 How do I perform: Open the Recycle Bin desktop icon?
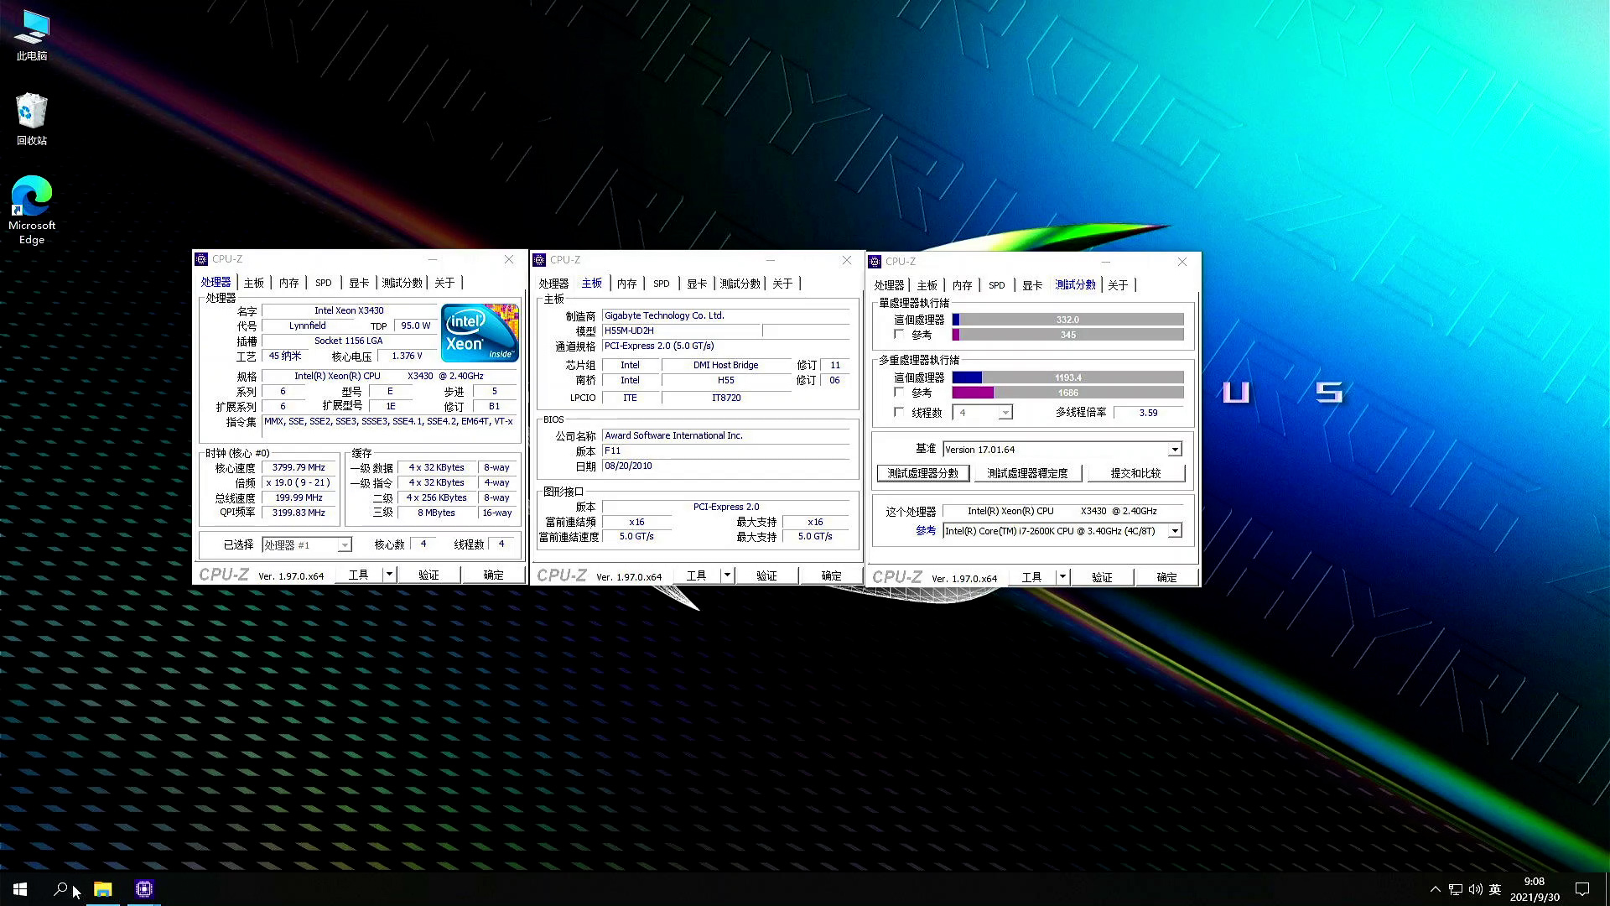pos(32,119)
